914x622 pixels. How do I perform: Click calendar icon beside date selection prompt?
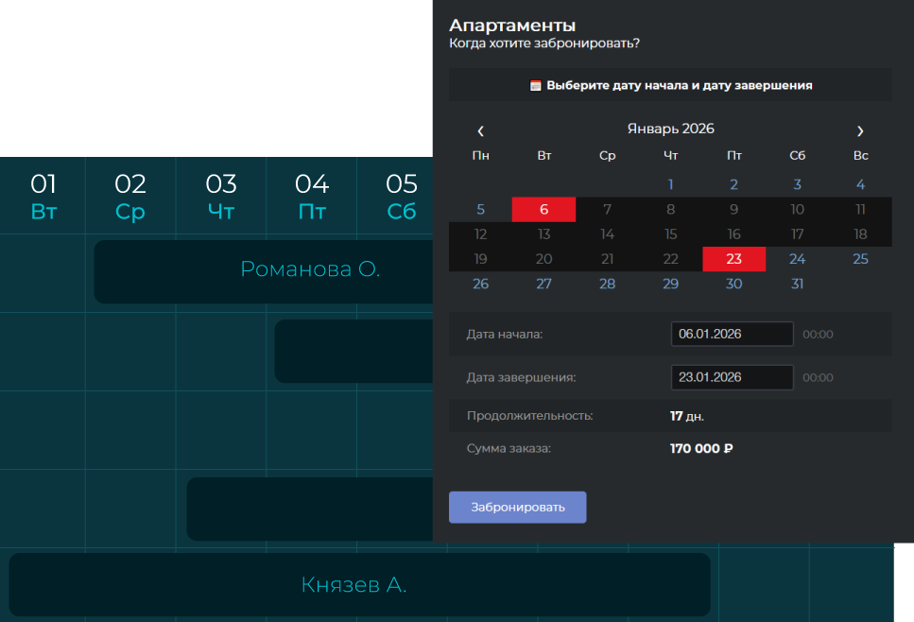click(535, 85)
